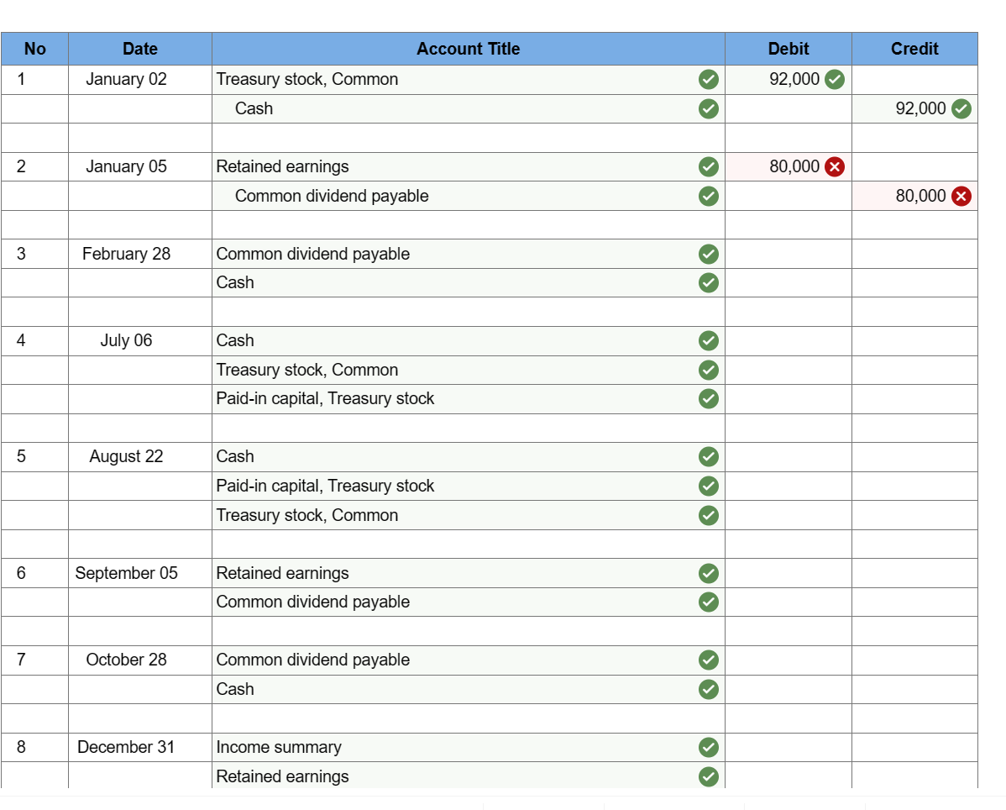The height and width of the screenshot is (810, 1006).
Task: Click red X beside 80,000 credit
Action: [x=961, y=197]
